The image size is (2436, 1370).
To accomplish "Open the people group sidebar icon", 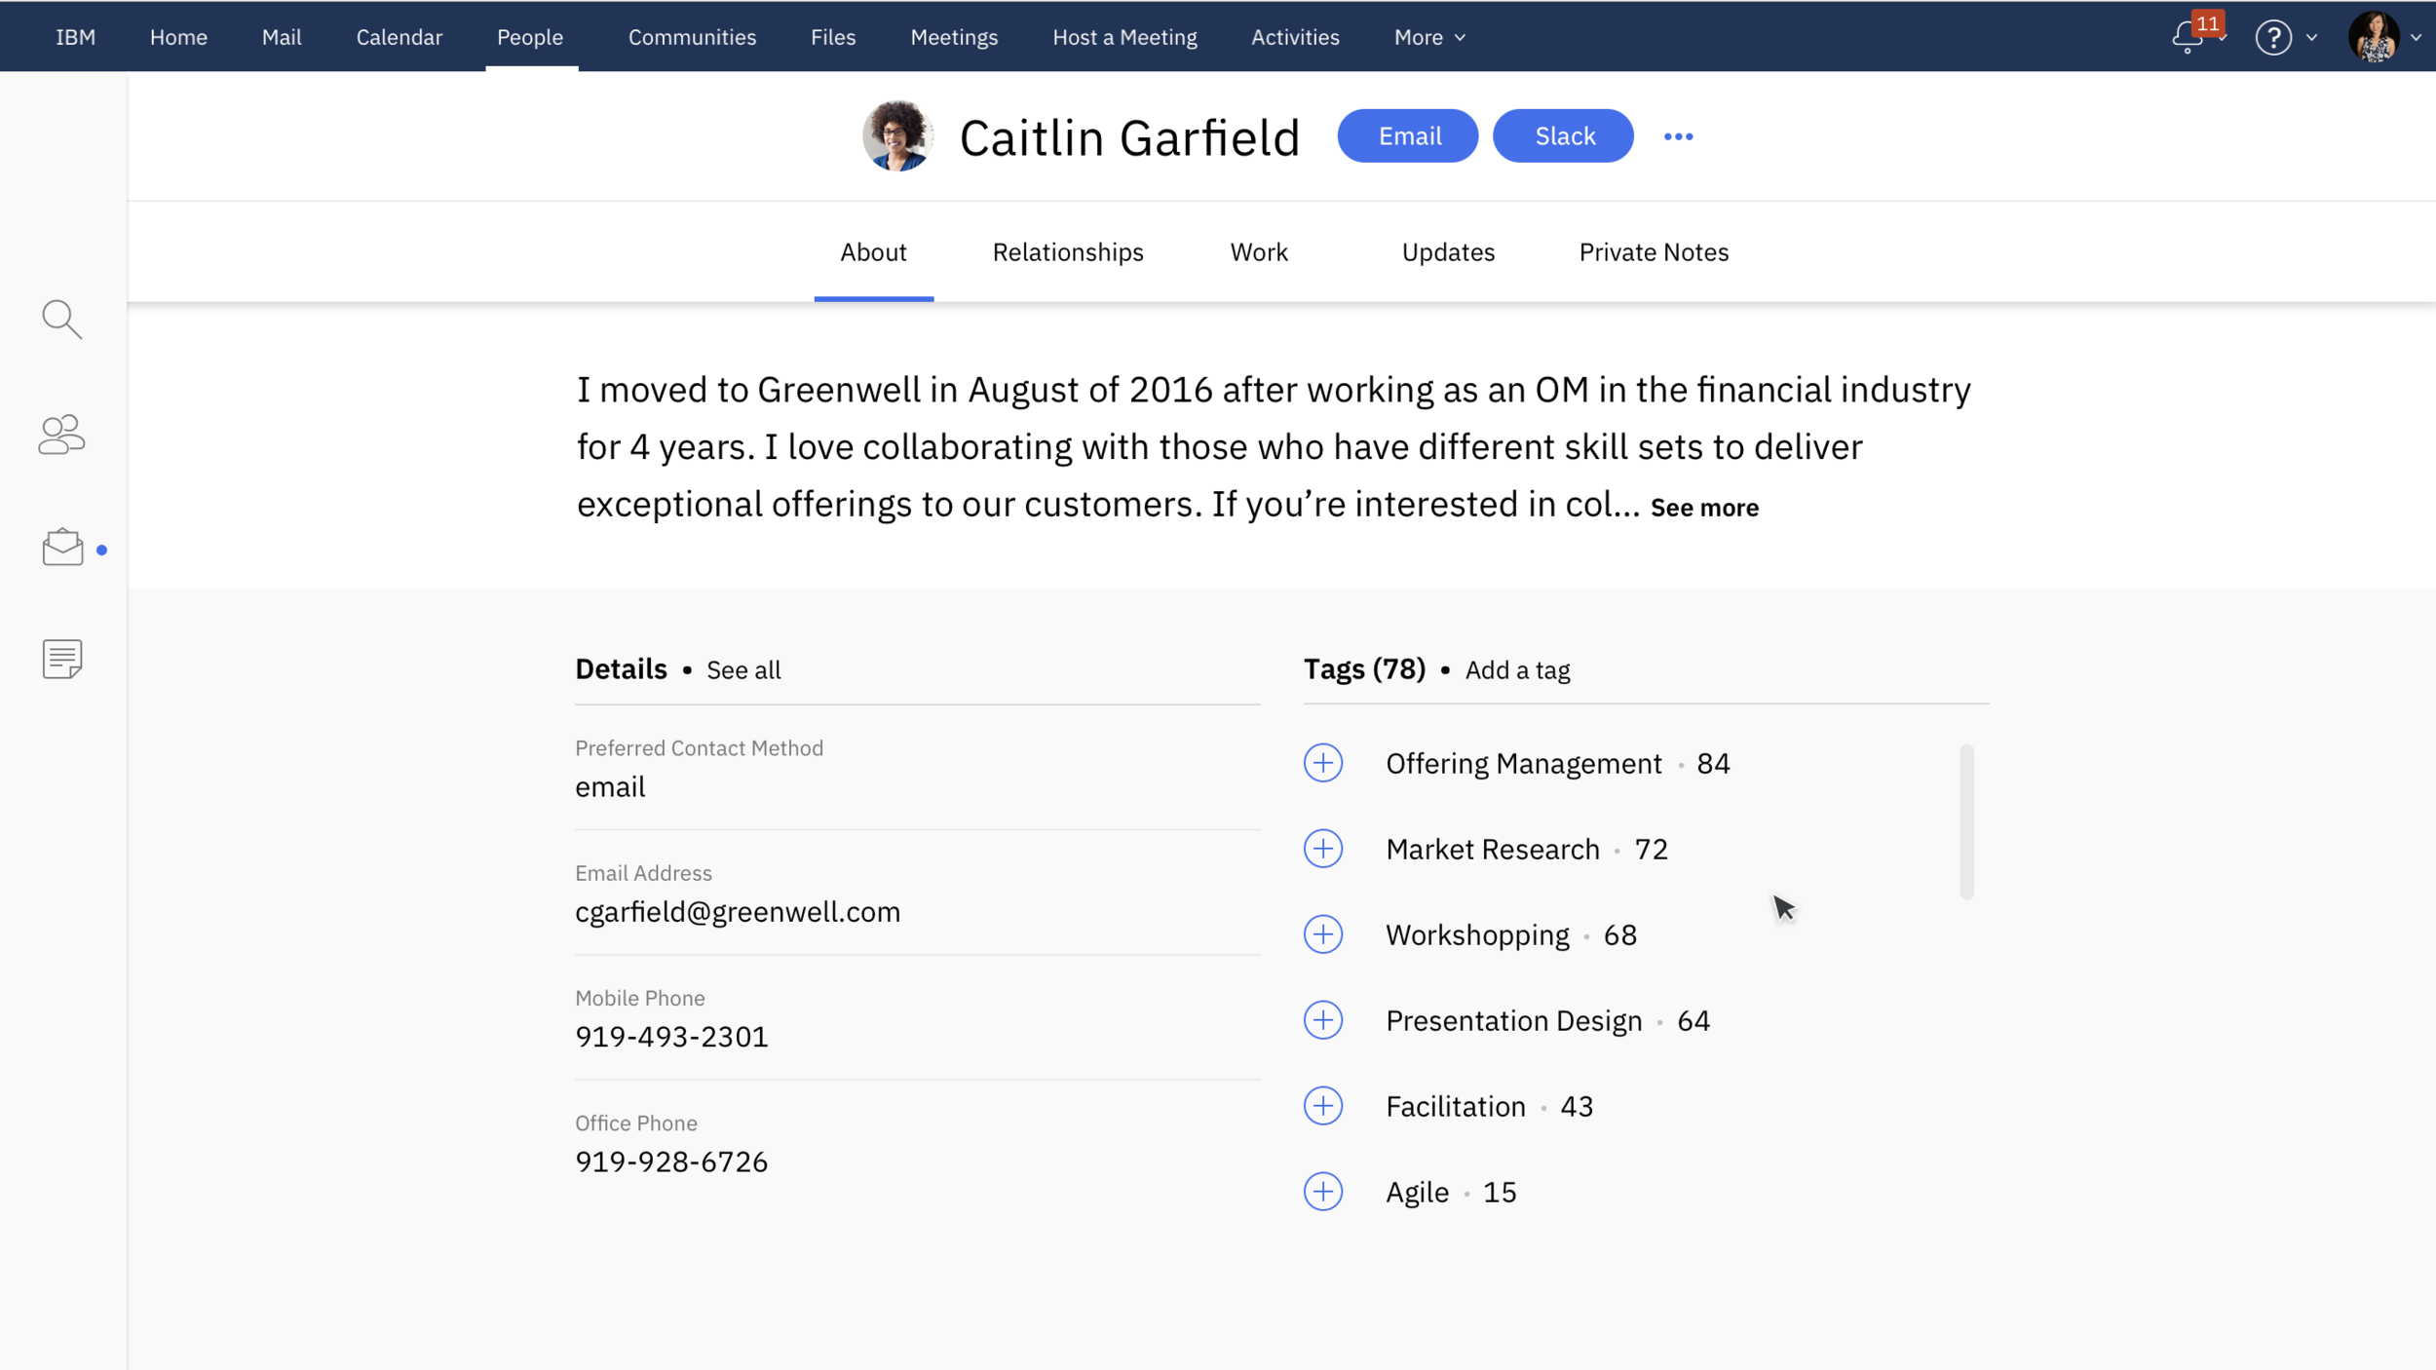I will (x=61, y=435).
